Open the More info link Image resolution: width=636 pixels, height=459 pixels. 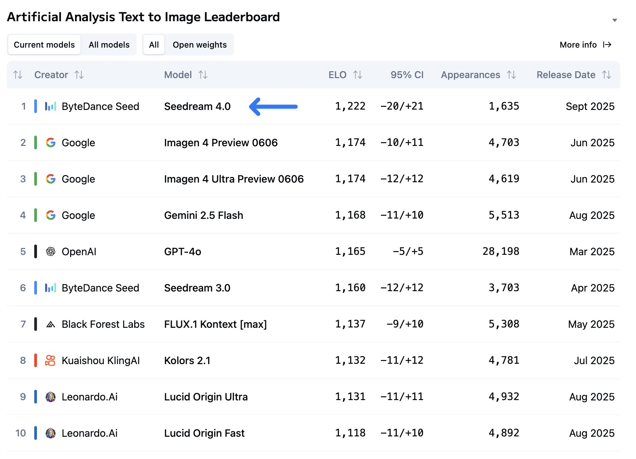(x=585, y=45)
